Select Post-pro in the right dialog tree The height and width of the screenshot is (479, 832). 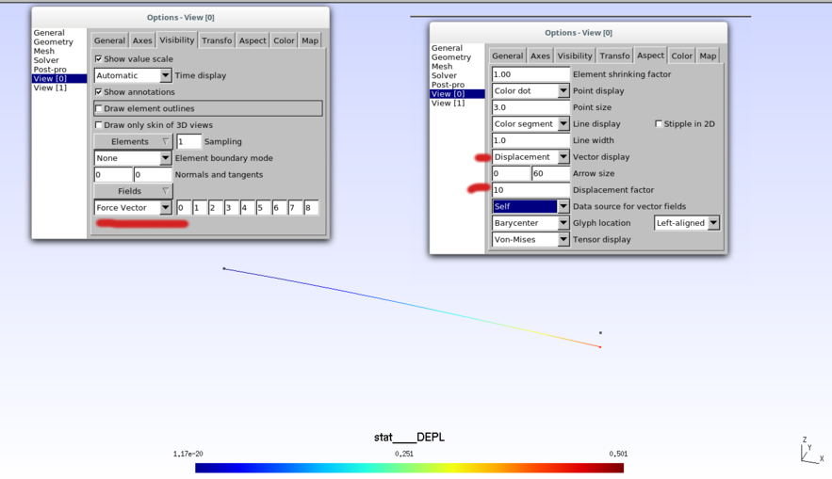pyautogui.click(x=448, y=85)
